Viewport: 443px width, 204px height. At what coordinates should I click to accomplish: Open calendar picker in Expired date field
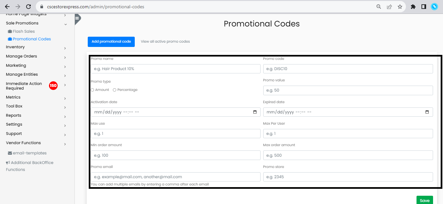[427, 112]
